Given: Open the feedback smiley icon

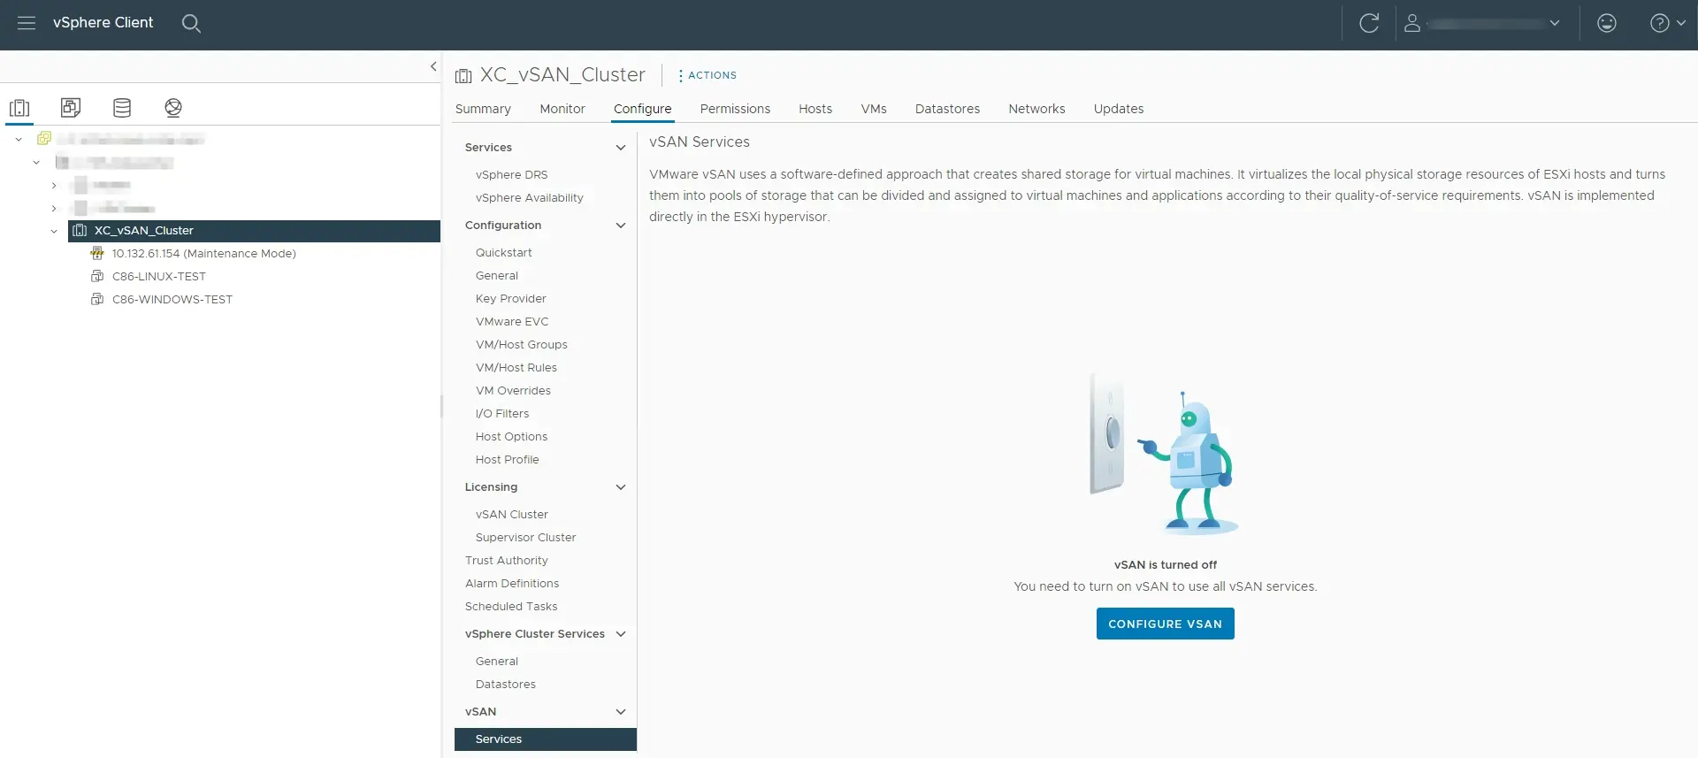Looking at the screenshot, I should (1607, 23).
